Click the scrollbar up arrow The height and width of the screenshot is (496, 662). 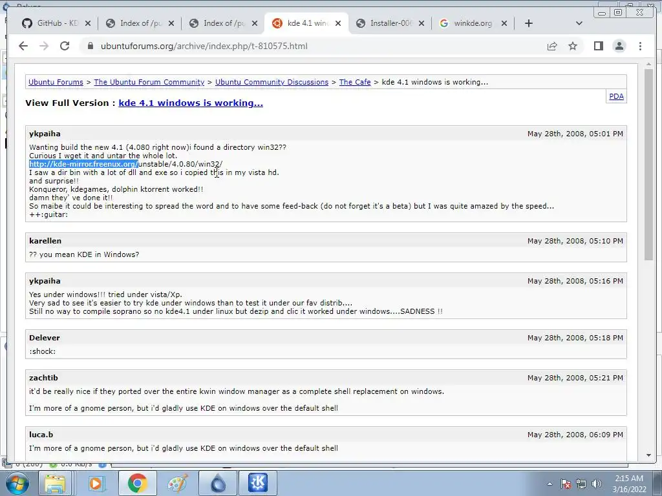[x=649, y=65]
